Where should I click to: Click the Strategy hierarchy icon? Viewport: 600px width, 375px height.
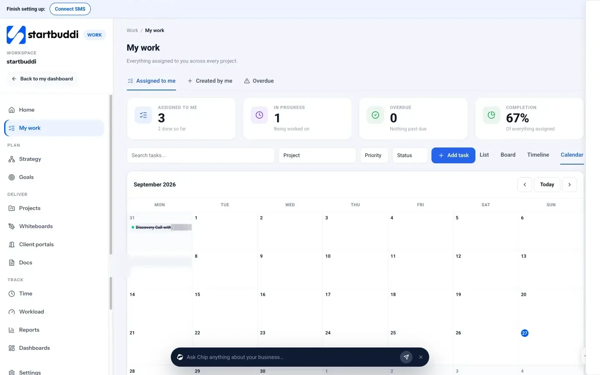coord(12,159)
